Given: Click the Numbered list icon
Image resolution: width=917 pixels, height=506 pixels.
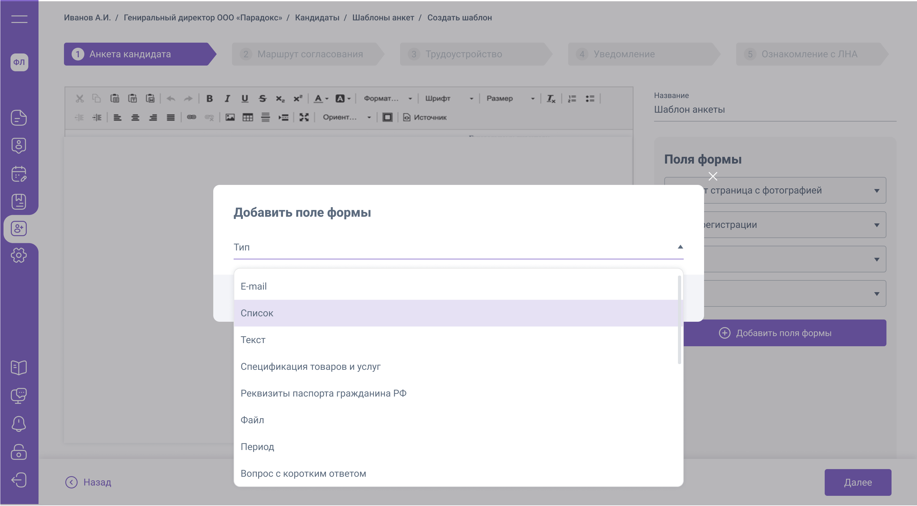Looking at the screenshot, I should coord(572,99).
